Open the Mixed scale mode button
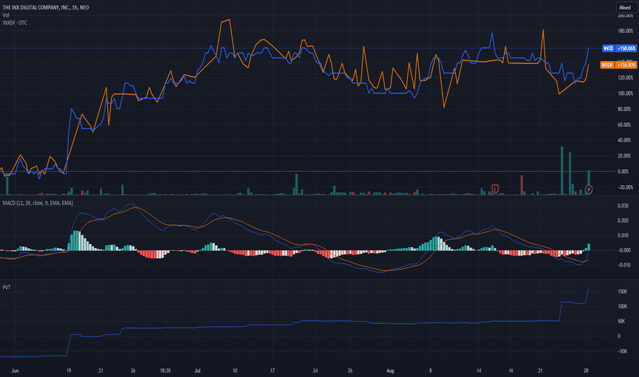 625,8
